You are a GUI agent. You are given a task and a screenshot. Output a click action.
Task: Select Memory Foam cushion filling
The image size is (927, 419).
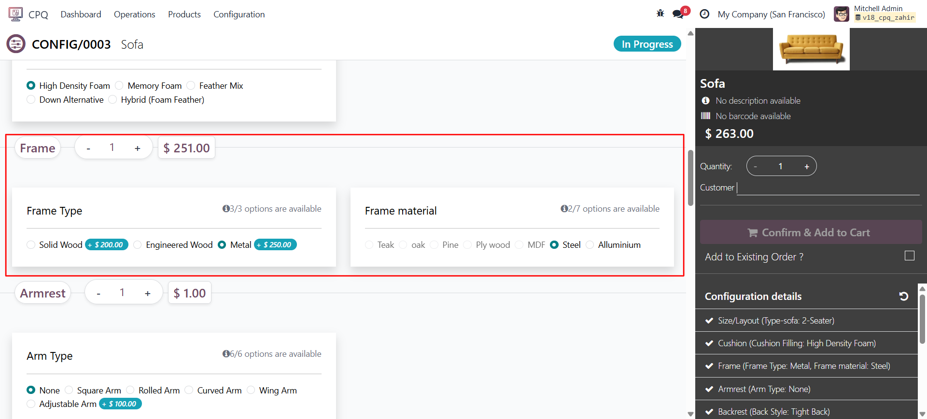(x=119, y=85)
